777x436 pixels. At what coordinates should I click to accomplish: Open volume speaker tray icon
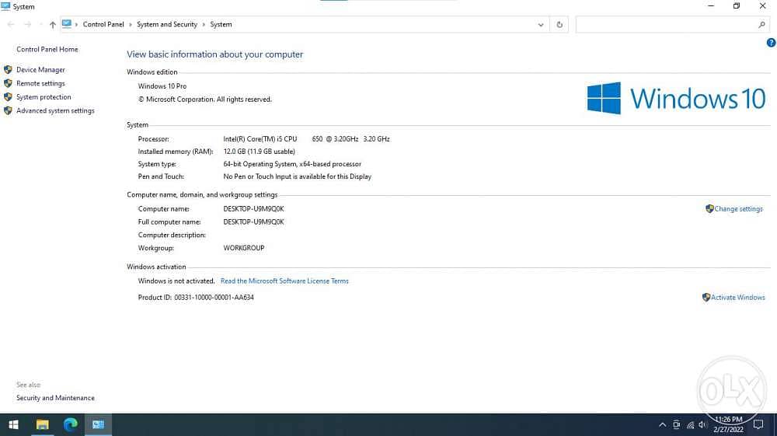tap(702, 424)
